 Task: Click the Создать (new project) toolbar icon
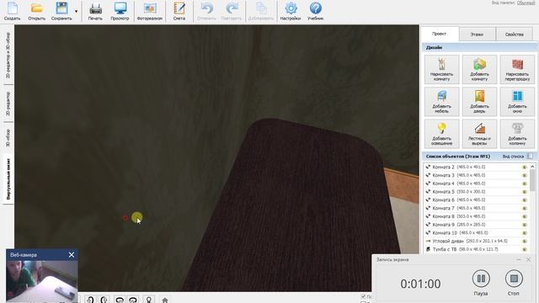click(12, 11)
